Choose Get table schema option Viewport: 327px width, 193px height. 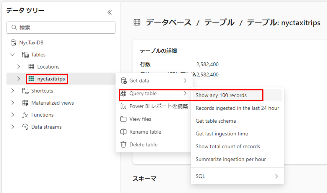[x=216, y=121]
